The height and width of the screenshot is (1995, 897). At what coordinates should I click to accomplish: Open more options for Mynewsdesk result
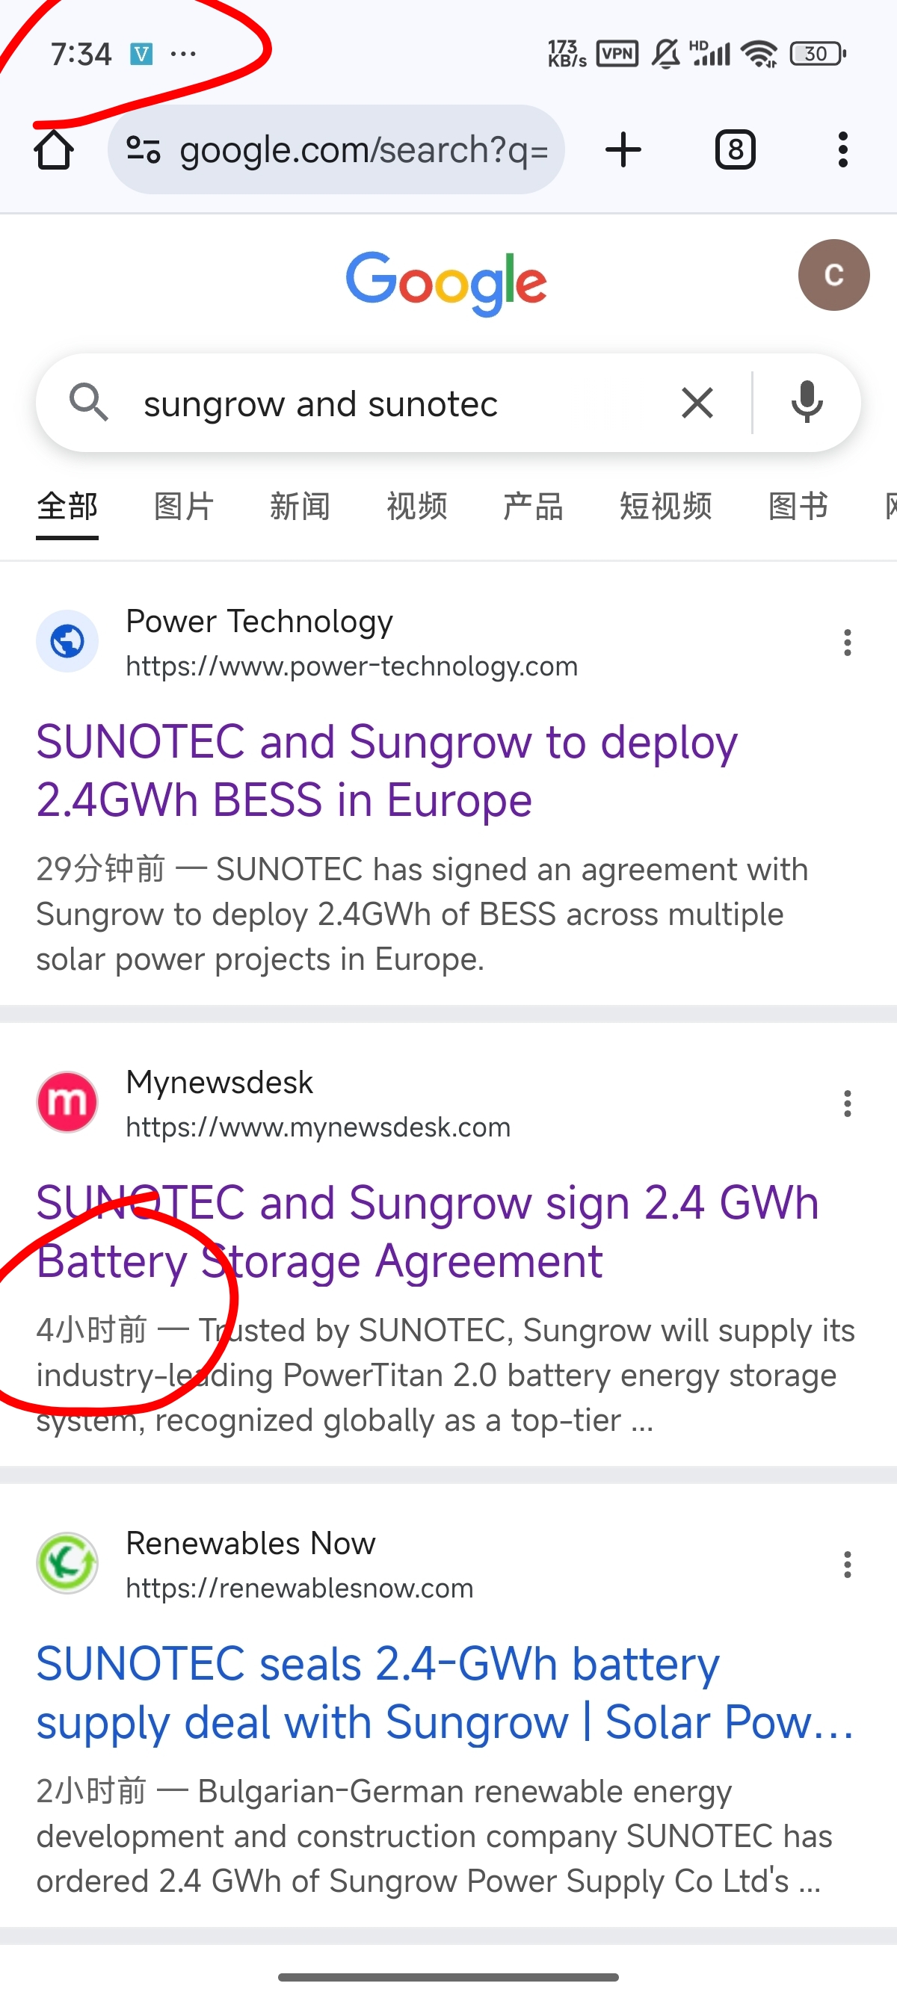click(848, 1104)
